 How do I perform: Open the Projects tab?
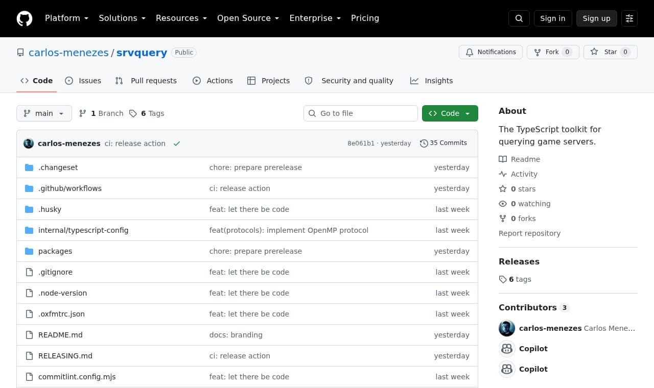[x=269, y=81]
